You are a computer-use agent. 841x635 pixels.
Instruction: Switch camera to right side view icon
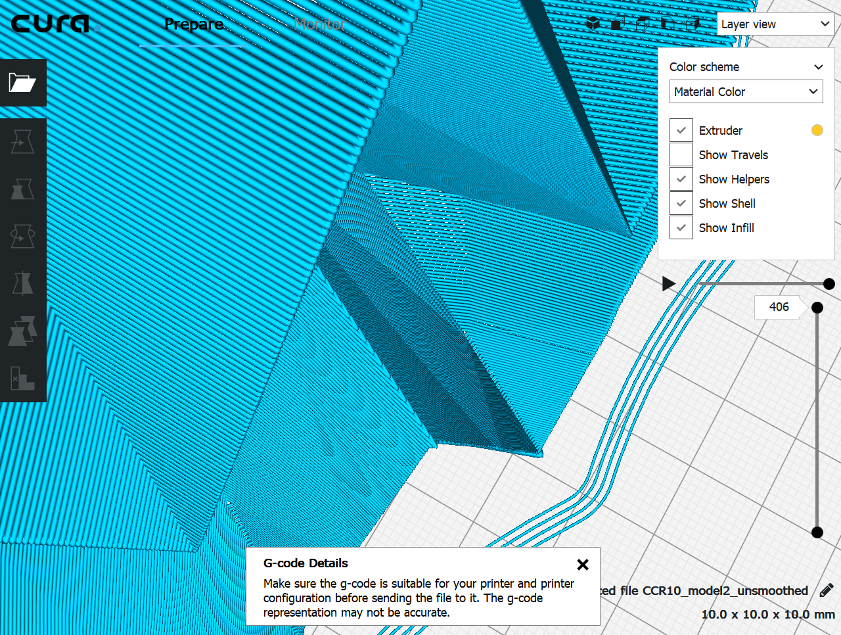click(693, 24)
